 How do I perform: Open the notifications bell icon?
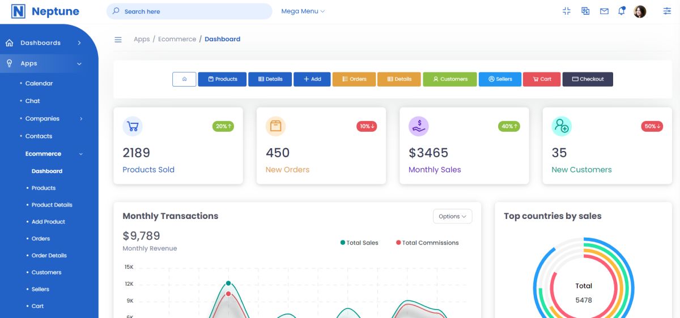point(622,11)
